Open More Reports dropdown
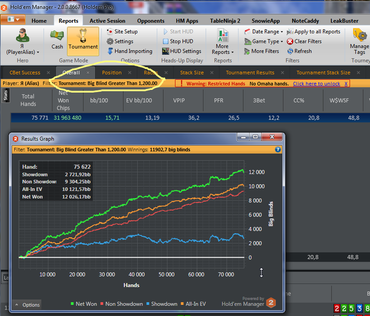The height and width of the screenshot is (316, 370). coord(223,42)
